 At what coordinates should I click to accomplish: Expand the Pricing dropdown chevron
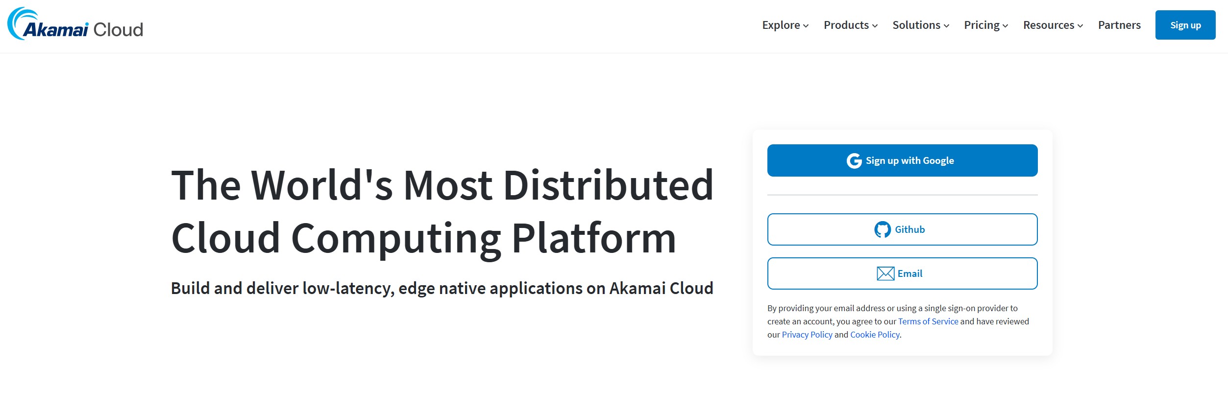pos(1005,26)
